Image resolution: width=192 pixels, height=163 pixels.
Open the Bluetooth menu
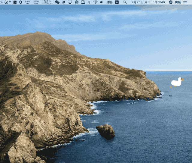point(89,2)
